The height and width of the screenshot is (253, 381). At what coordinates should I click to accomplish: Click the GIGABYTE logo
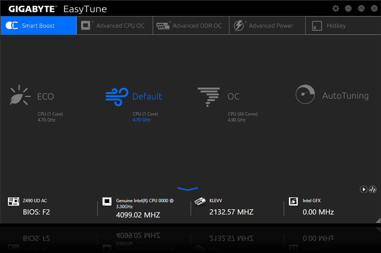(33, 9)
